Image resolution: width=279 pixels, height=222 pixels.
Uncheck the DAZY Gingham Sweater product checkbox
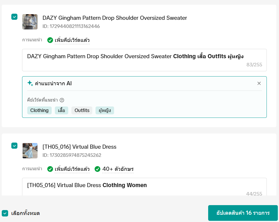(x=15, y=17)
